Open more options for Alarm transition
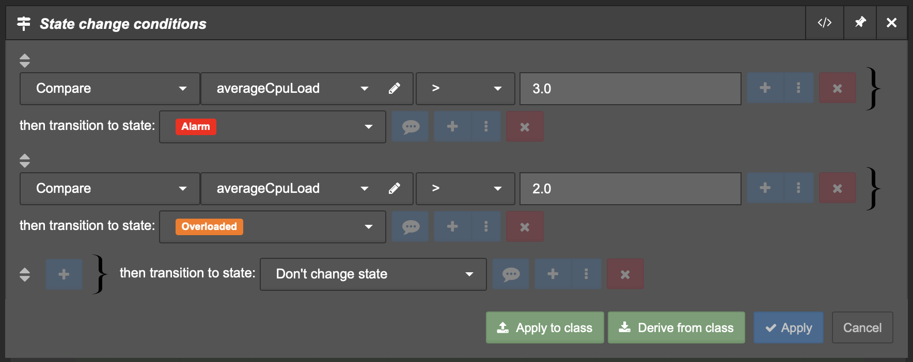The width and height of the screenshot is (913, 362). point(486,127)
